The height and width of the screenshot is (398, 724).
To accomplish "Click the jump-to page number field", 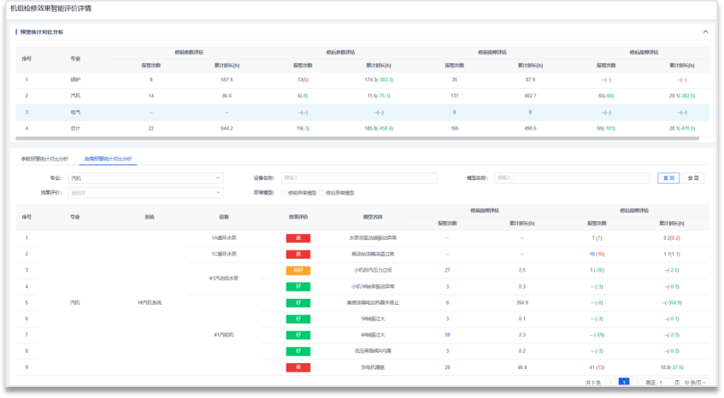I will [x=663, y=383].
